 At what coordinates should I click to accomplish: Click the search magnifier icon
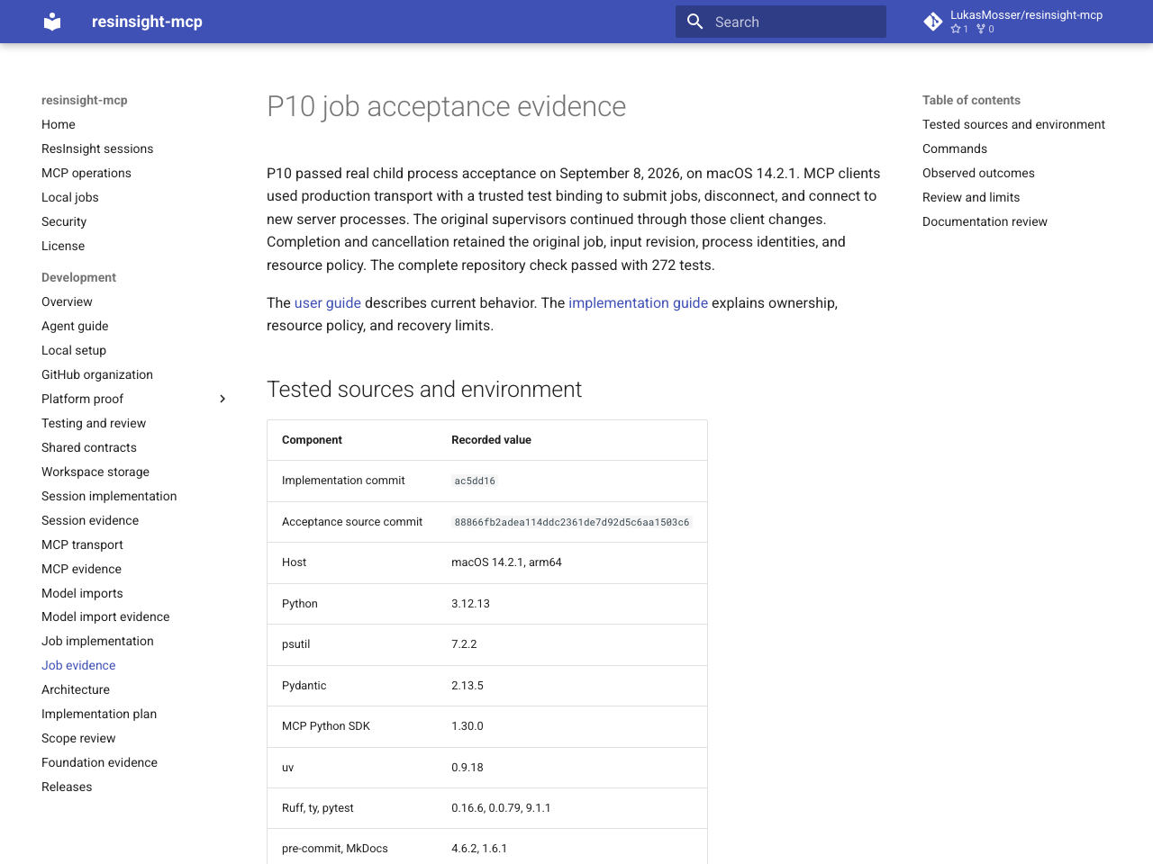click(695, 22)
